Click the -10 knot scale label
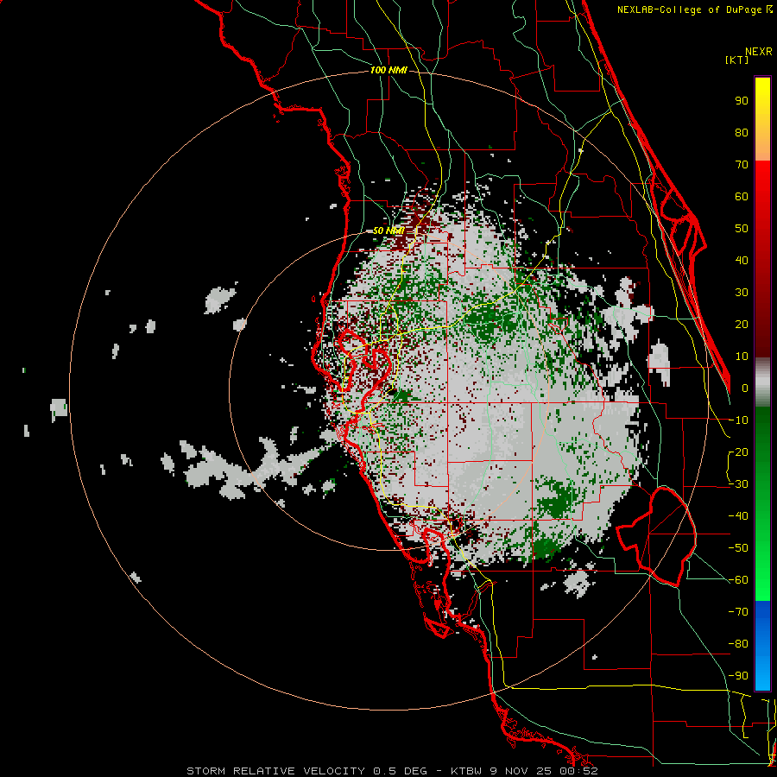 pos(738,420)
